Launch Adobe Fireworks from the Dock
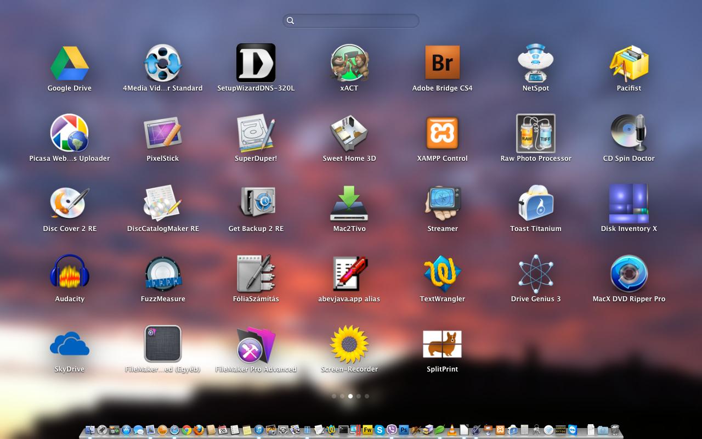 [x=367, y=430]
